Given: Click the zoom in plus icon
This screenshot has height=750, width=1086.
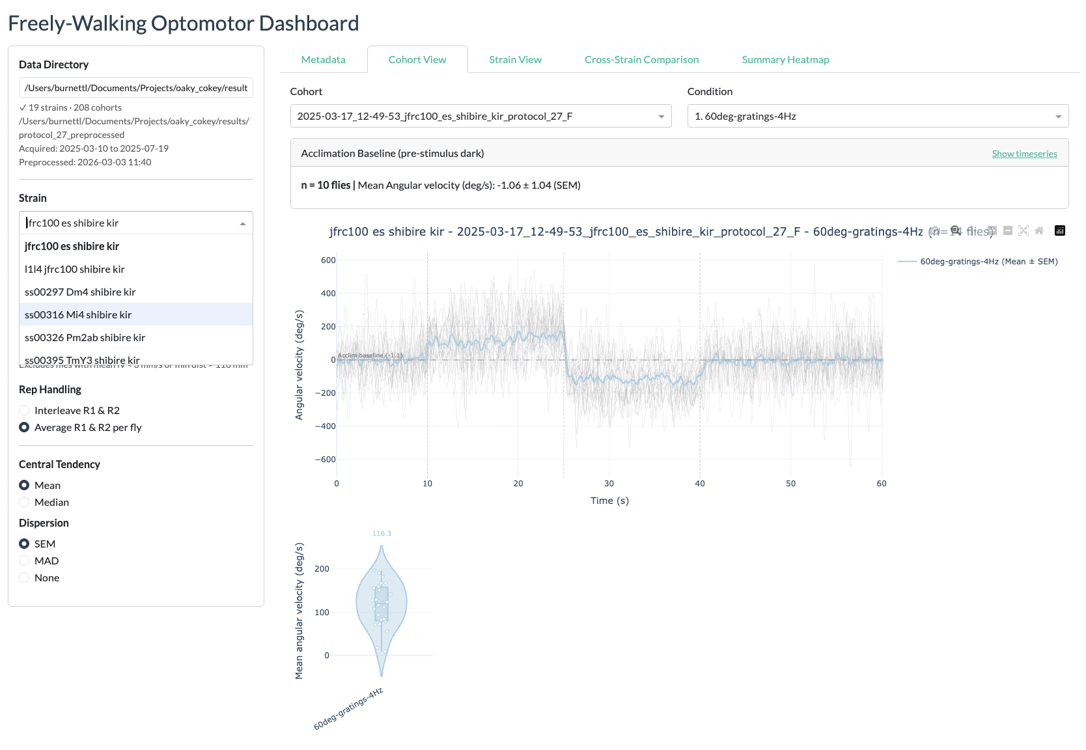Looking at the screenshot, I should [992, 230].
